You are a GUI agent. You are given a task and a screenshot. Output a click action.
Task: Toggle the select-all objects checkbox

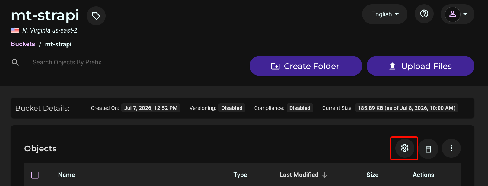click(35, 175)
